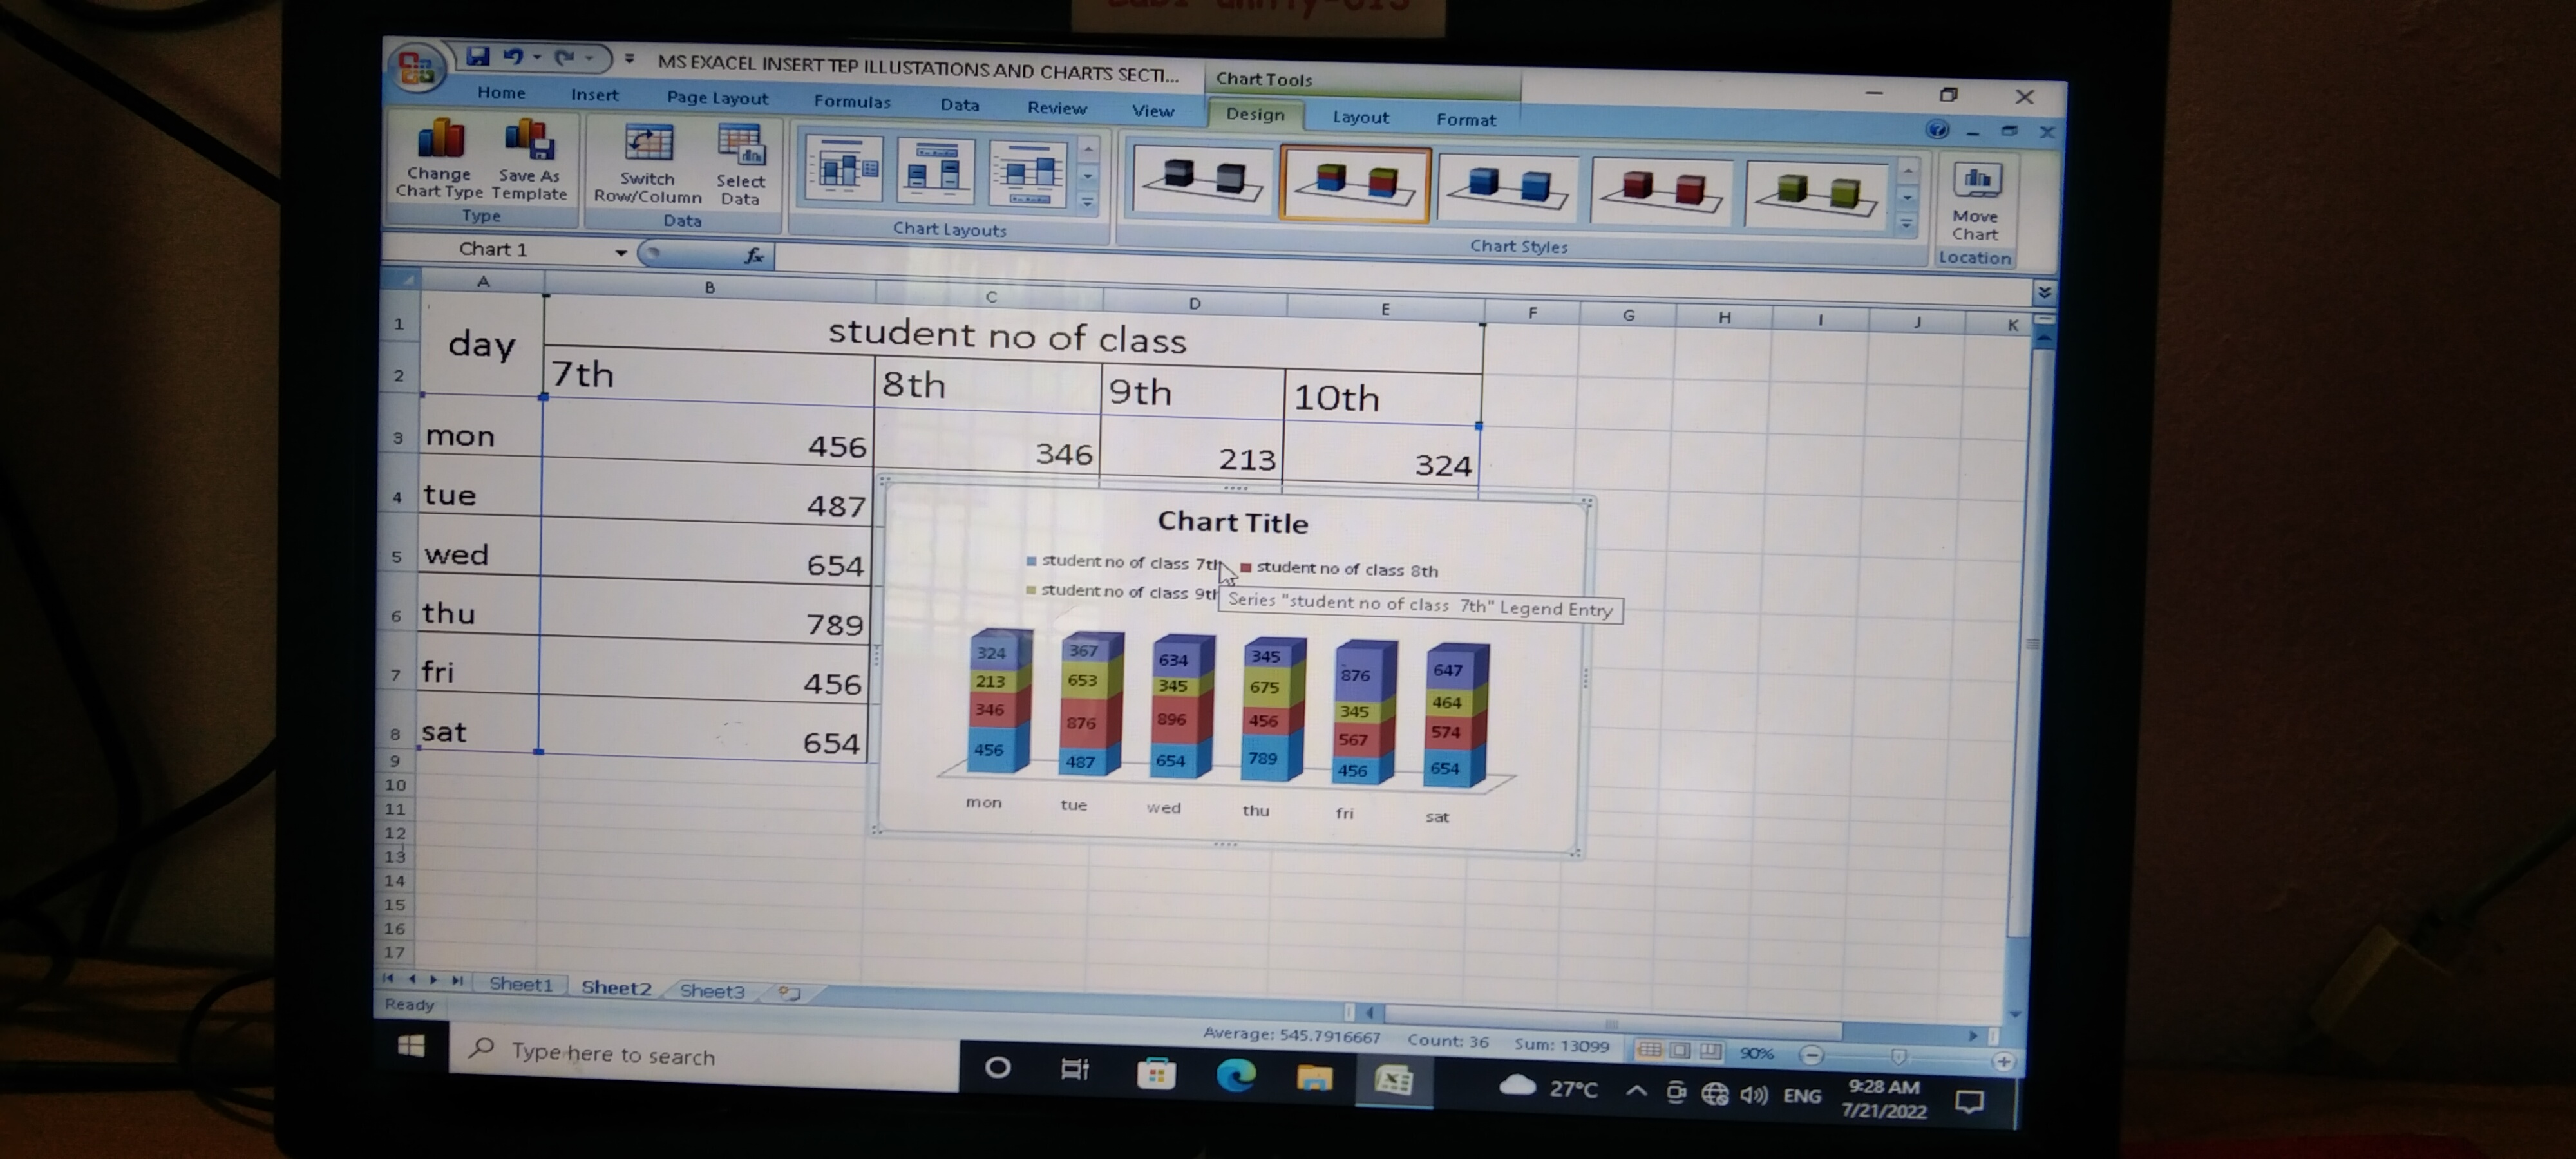Image resolution: width=2576 pixels, height=1159 pixels.
Task: Expand the Chart Layouts gallery
Action: pos(1088,203)
